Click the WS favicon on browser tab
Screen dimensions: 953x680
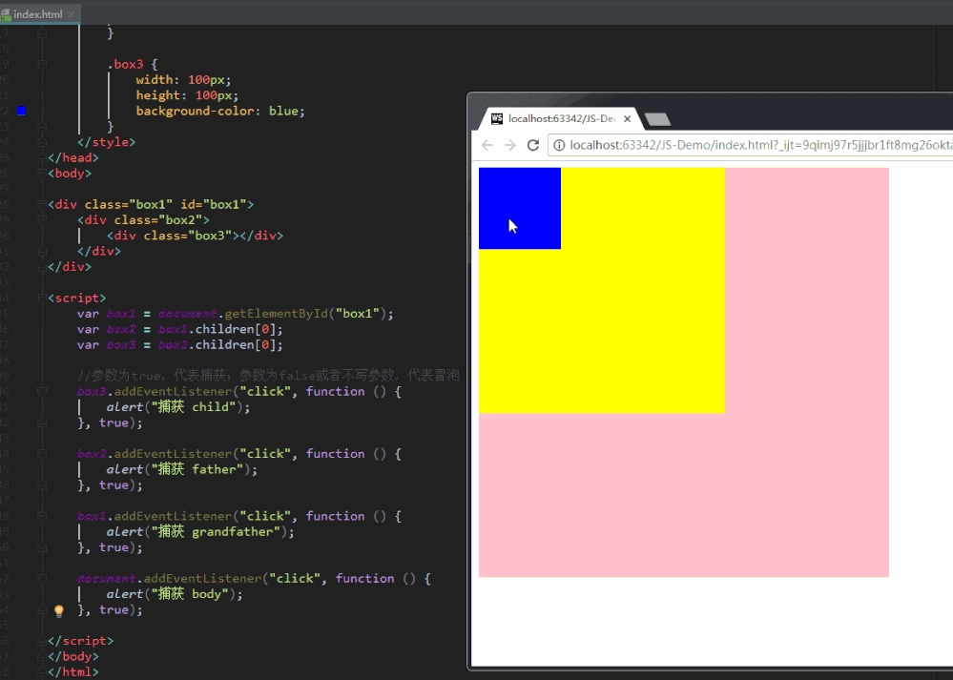coord(496,119)
